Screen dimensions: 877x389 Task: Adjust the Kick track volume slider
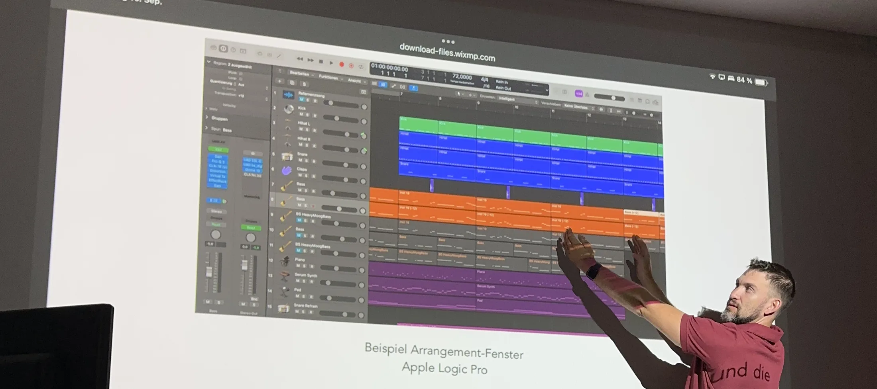341,119
